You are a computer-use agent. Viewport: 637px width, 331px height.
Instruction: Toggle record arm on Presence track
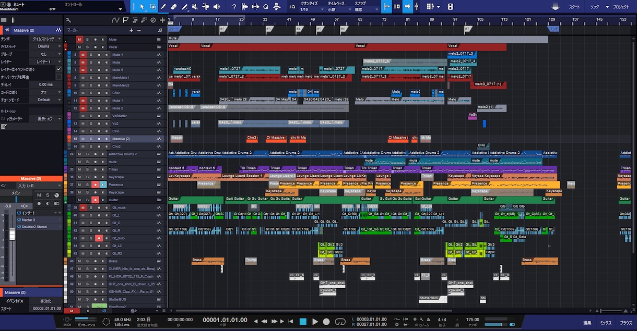[96, 185]
